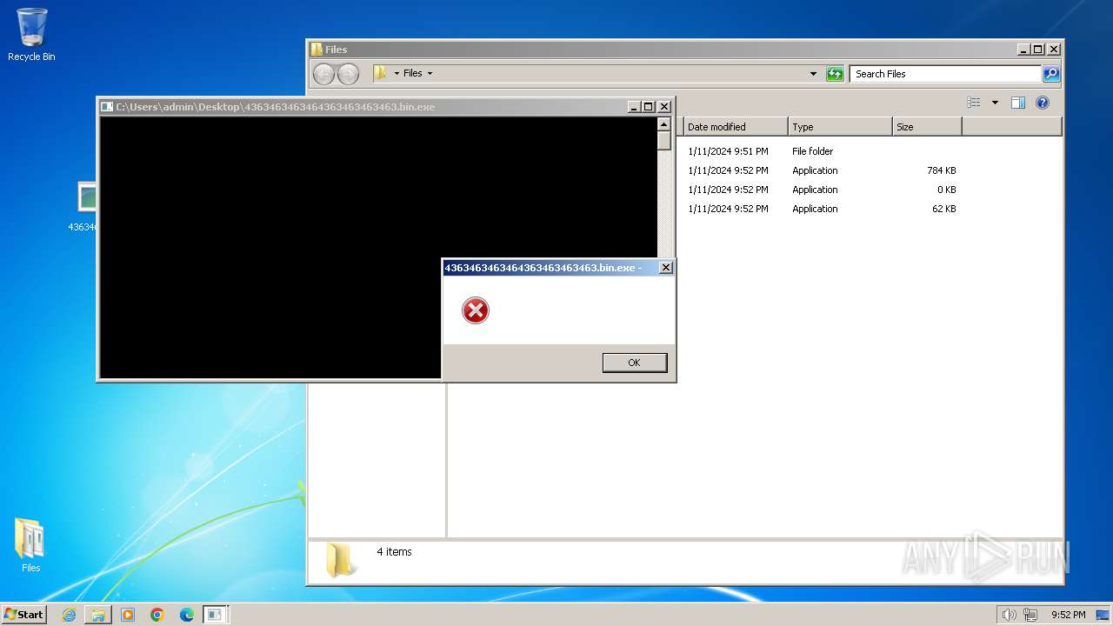The width and height of the screenshot is (1113, 626).
Task: Select the File folder row
Action: pos(822,151)
